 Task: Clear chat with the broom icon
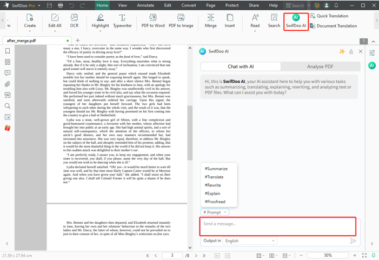point(351,51)
